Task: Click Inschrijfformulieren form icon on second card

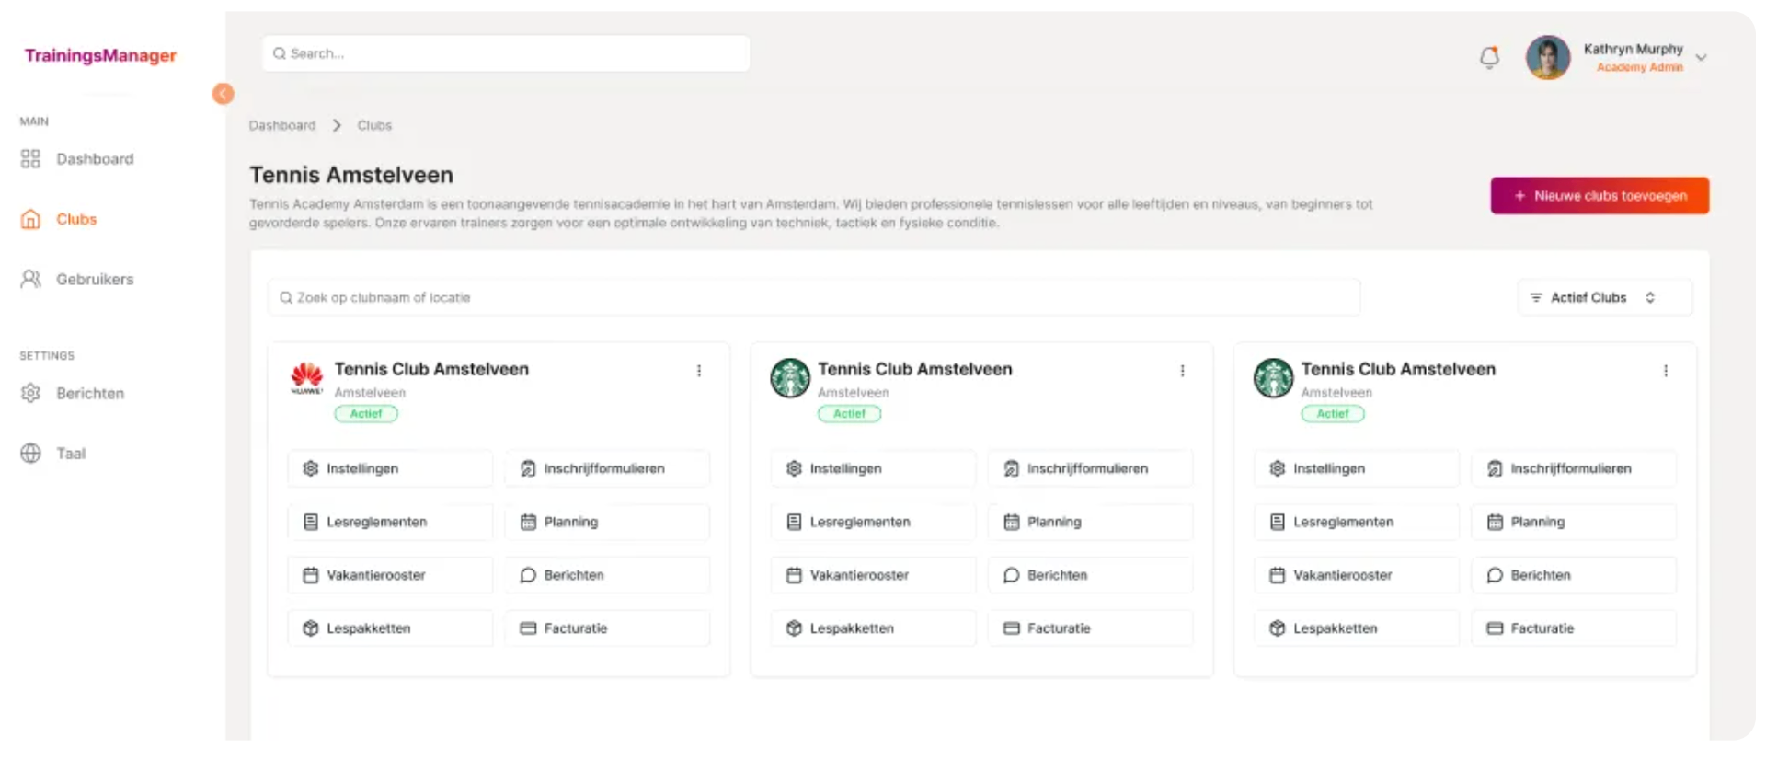Action: tap(1011, 468)
